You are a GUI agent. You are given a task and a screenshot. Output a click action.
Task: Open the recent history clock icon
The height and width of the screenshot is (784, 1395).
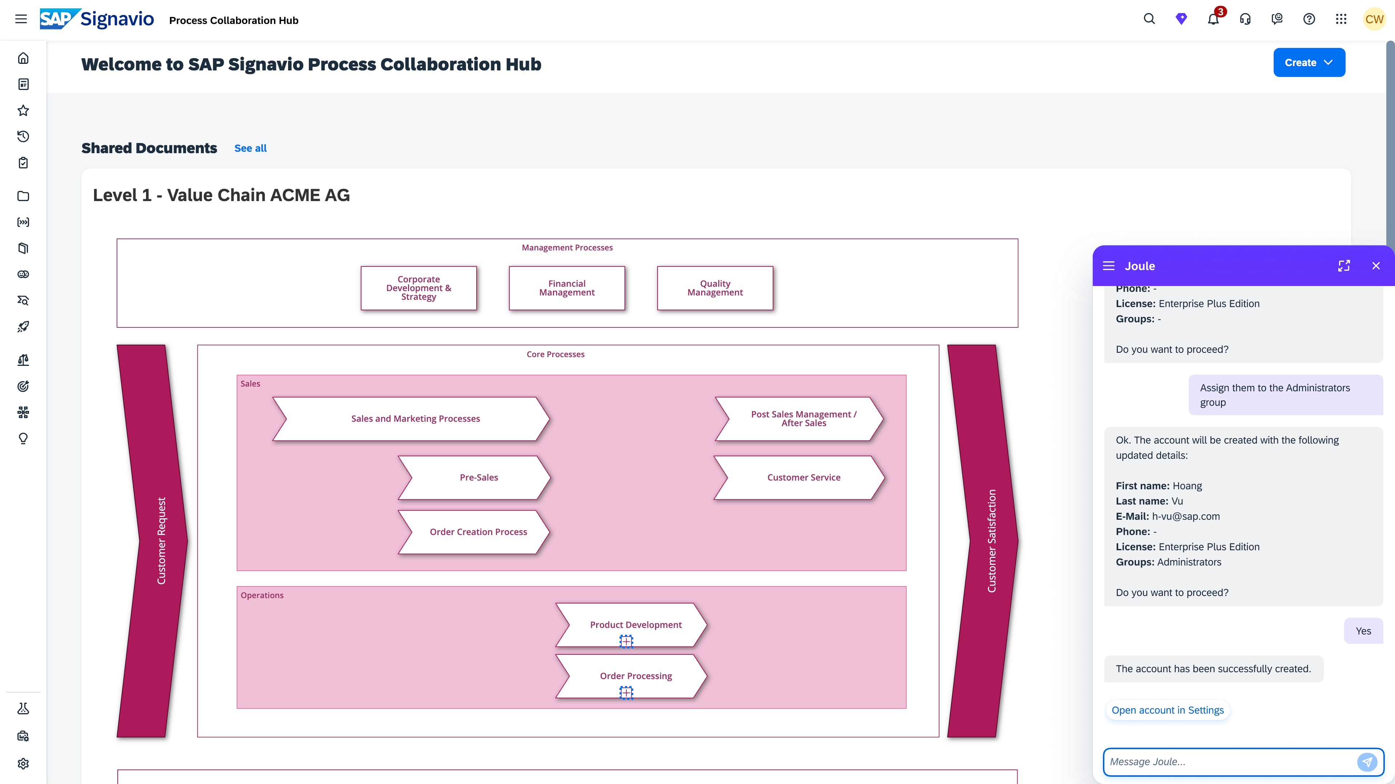tap(23, 136)
